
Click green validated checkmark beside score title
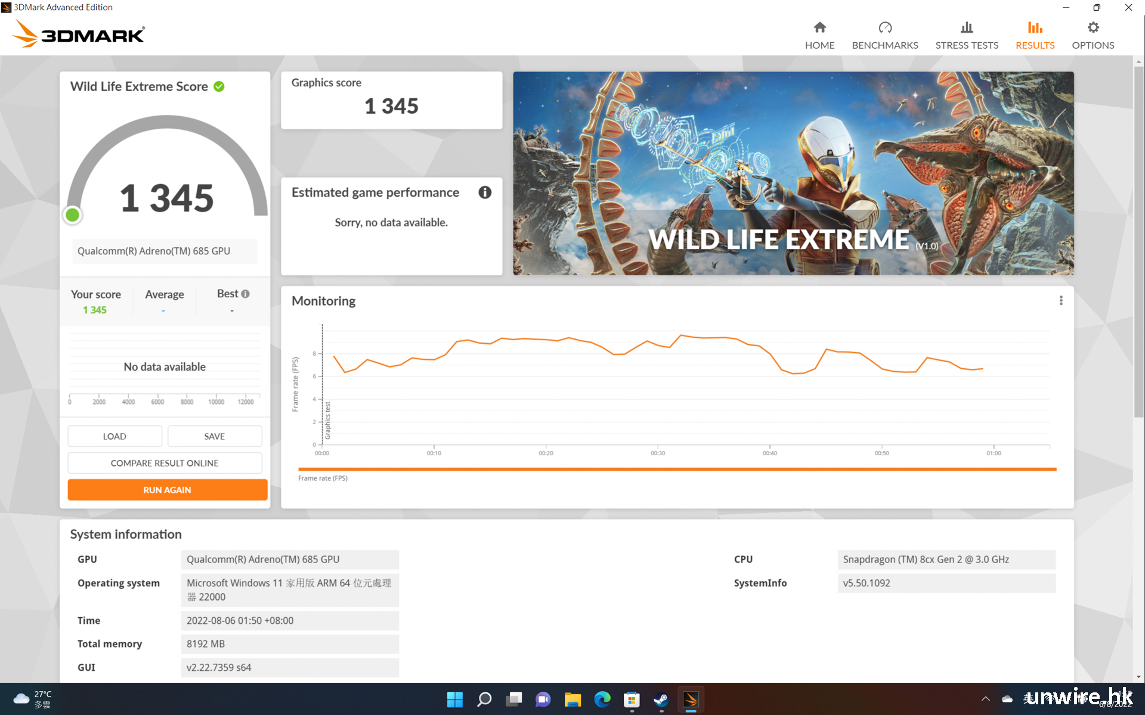pyautogui.click(x=219, y=87)
